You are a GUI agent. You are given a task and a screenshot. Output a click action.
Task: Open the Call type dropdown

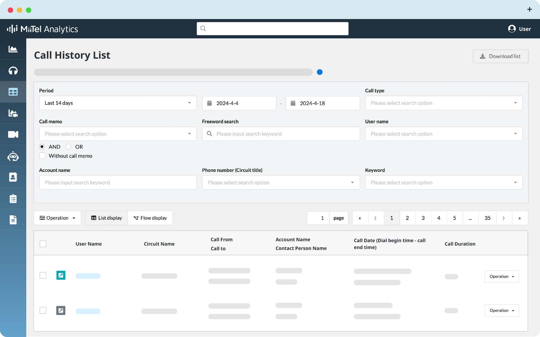pos(443,103)
